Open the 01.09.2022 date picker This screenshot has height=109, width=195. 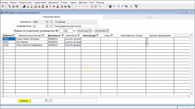108,31
